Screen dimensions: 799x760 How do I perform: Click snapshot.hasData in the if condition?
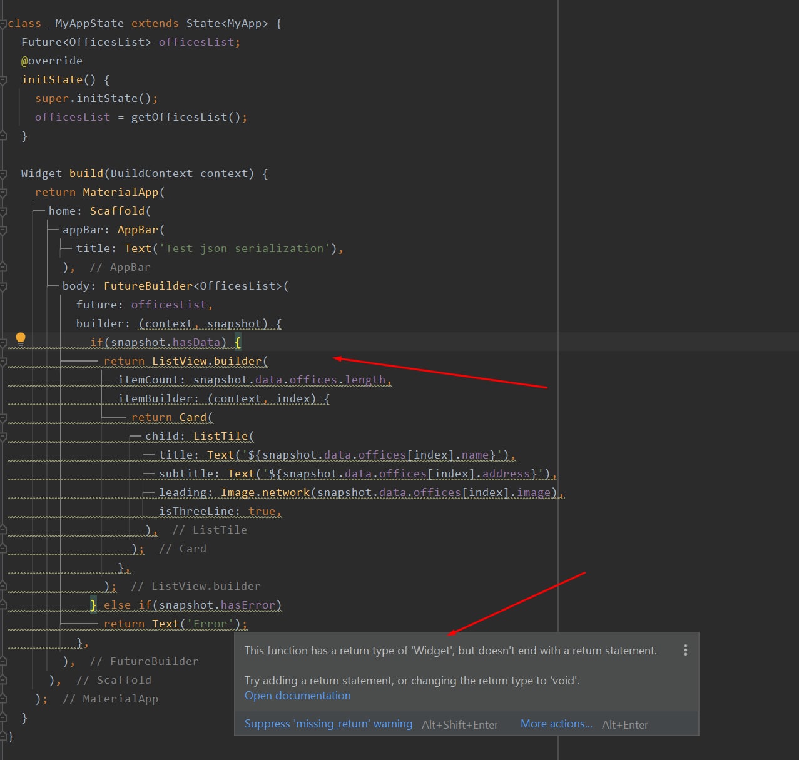tap(166, 342)
